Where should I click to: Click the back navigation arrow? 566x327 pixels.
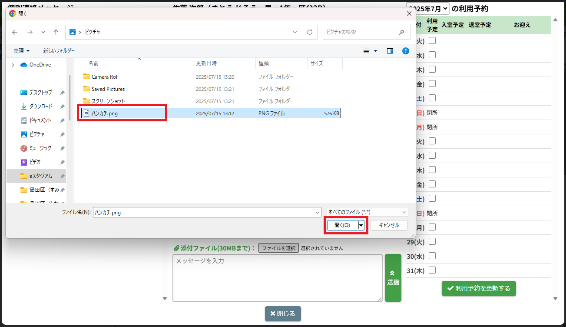pos(15,32)
